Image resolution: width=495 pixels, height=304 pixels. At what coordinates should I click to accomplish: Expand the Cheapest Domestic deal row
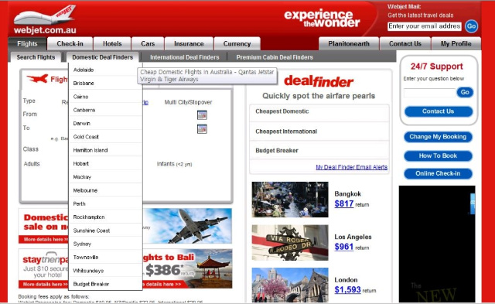click(x=319, y=112)
